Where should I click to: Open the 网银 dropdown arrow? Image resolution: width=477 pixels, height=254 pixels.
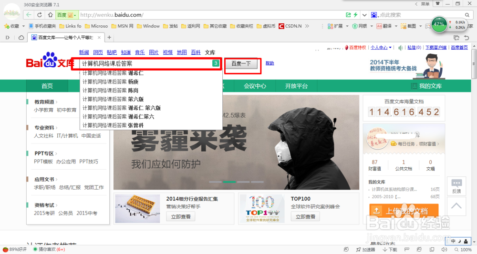coord(372,26)
